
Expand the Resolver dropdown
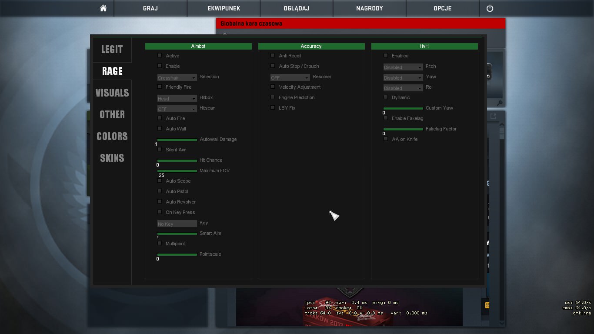point(290,77)
